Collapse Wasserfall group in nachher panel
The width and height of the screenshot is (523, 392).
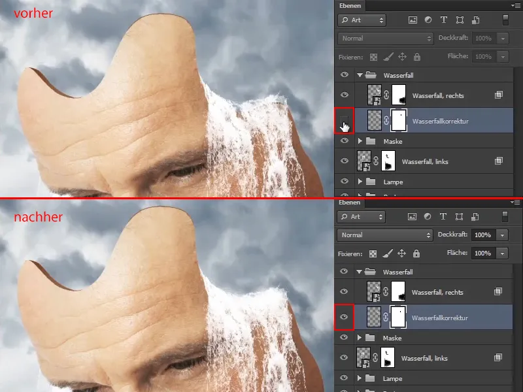(359, 272)
